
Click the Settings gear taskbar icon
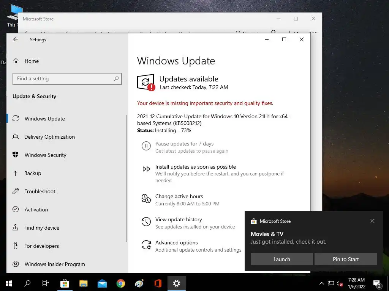176,283
